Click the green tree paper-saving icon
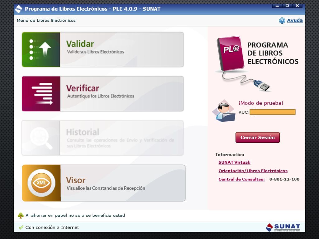319x239 pixels. point(21,215)
